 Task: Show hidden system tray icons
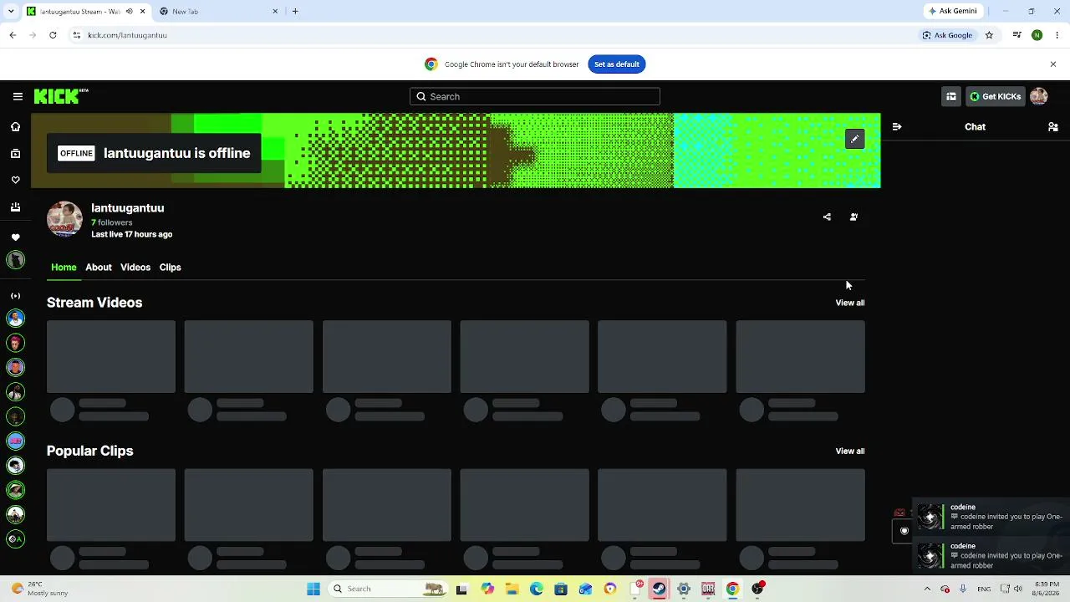(x=926, y=589)
